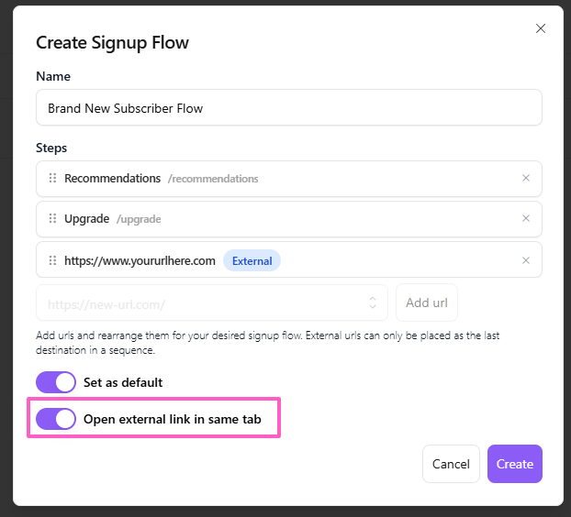
Task: Click drag handle for external URL step
Action: coord(52,260)
